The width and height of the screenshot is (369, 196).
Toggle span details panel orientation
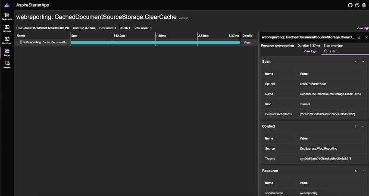click(359, 37)
